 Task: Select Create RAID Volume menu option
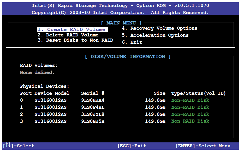72,30
